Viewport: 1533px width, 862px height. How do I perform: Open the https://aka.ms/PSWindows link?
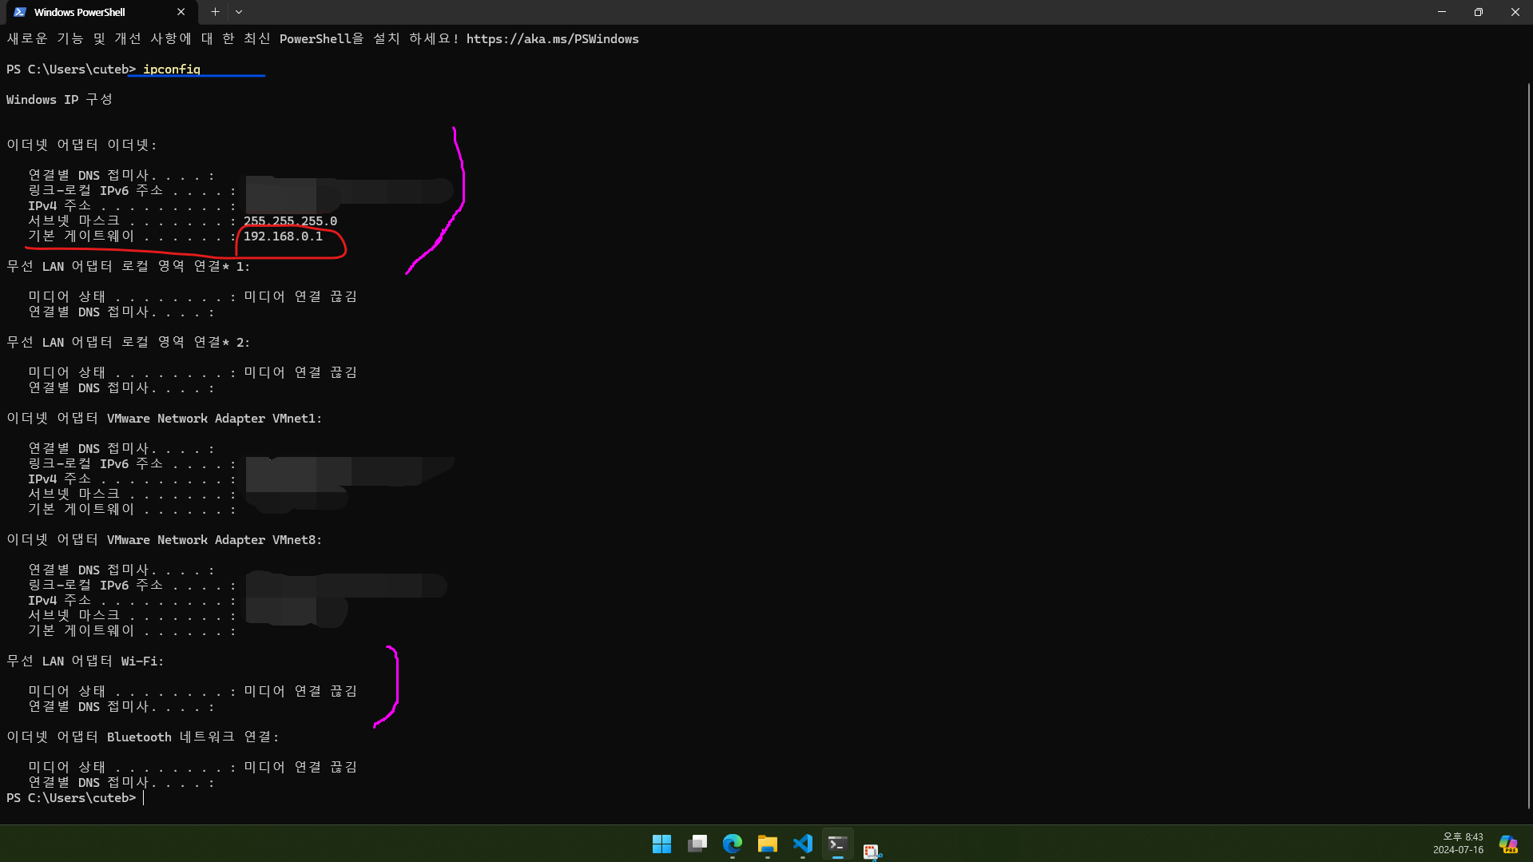552,39
